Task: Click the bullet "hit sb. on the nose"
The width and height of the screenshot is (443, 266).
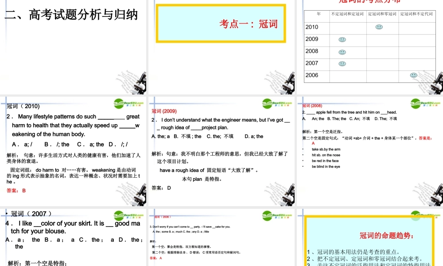Action: 326,155
